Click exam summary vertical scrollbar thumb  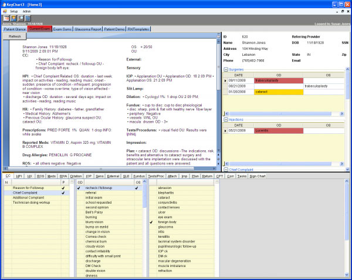pyautogui.click(x=218, y=66)
